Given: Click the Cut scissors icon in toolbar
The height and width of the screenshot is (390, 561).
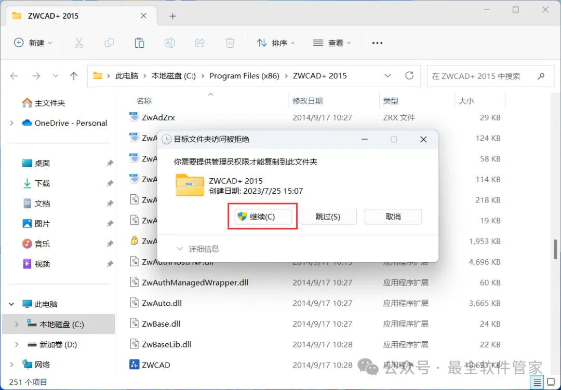Looking at the screenshot, I should pyautogui.click(x=79, y=43).
